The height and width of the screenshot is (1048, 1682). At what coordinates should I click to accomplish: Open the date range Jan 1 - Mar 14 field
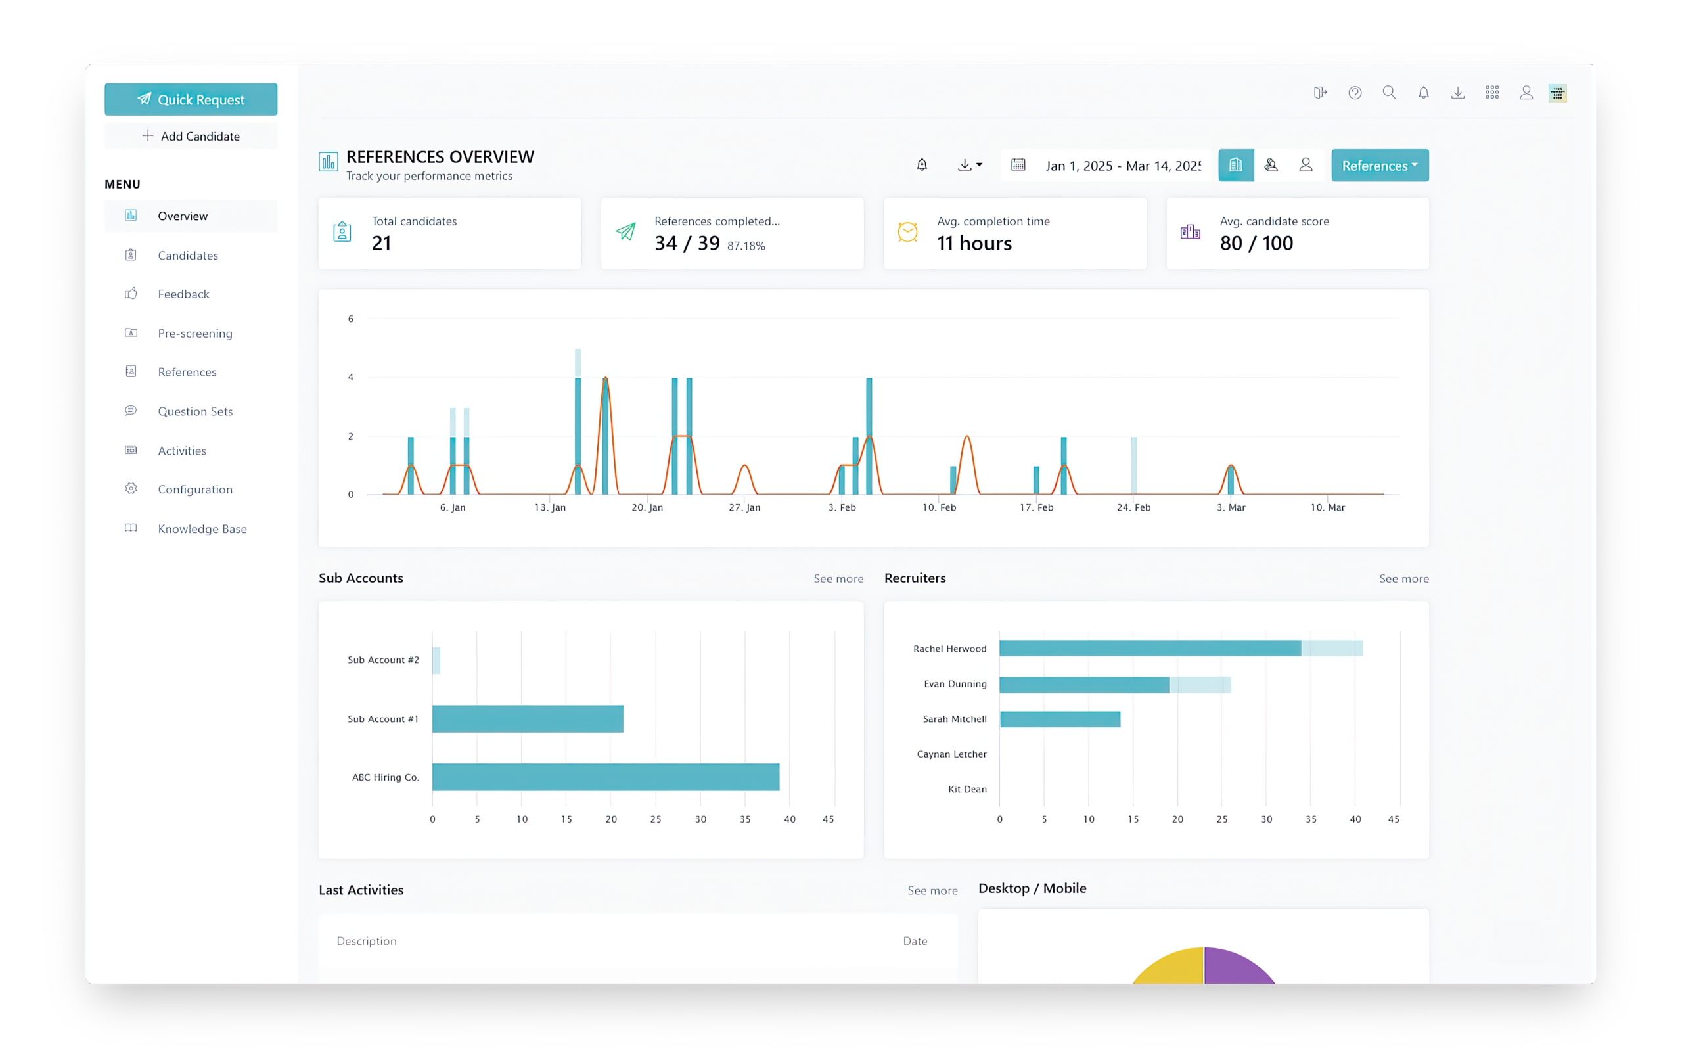coord(1107,166)
